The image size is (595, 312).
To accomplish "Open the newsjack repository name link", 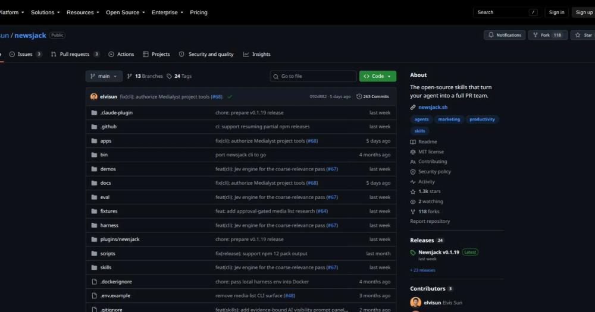I will (30, 35).
